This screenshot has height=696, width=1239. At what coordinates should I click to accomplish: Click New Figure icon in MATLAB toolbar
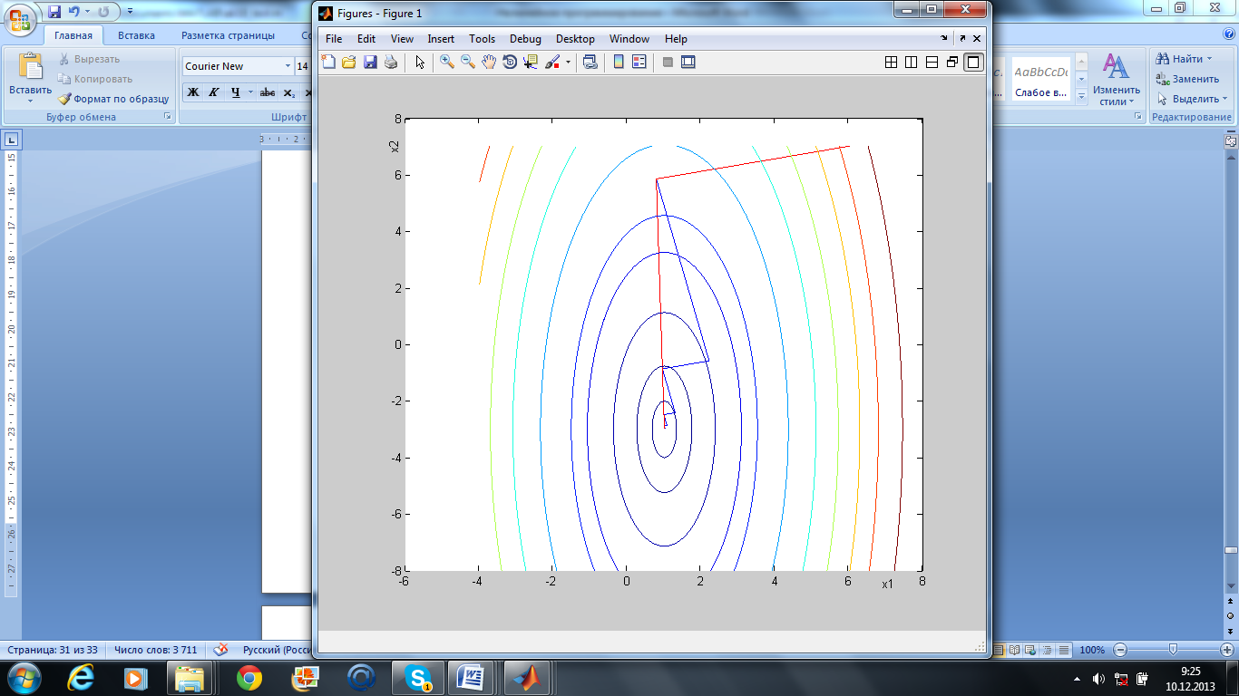328,62
